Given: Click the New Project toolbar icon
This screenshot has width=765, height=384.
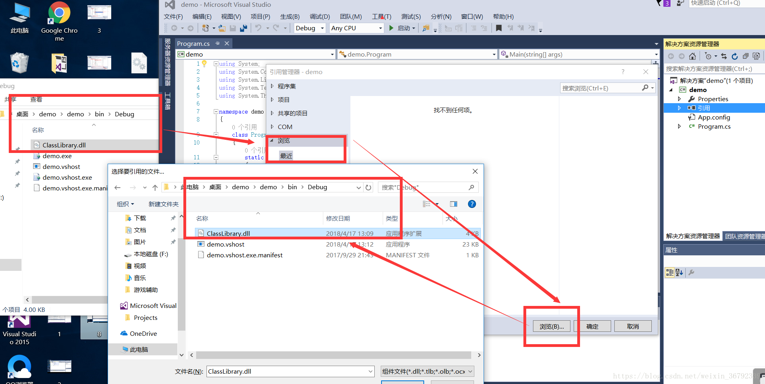Looking at the screenshot, I should [205, 28].
